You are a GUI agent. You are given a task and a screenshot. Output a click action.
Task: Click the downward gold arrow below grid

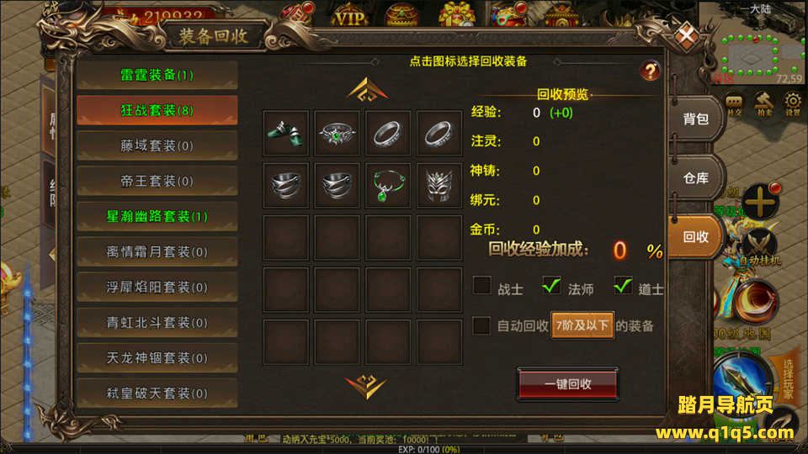tap(368, 387)
